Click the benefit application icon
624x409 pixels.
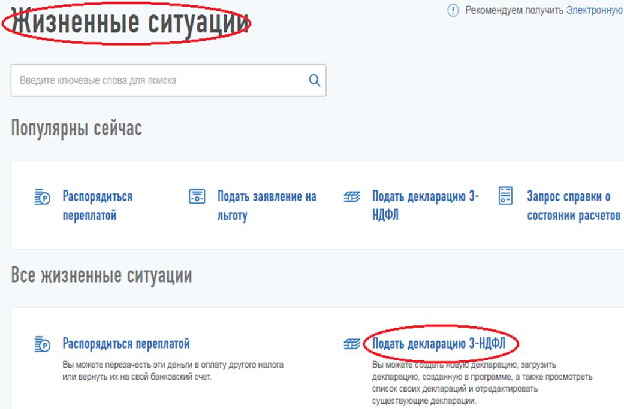coord(197,196)
